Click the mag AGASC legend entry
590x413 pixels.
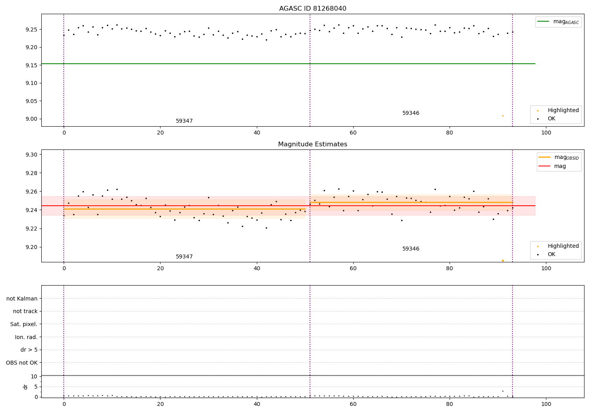tap(559, 22)
